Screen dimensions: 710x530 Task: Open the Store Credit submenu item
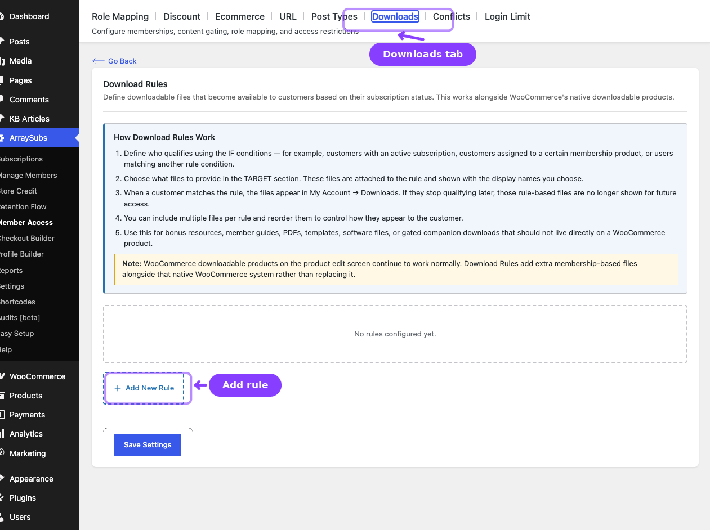[18, 191]
